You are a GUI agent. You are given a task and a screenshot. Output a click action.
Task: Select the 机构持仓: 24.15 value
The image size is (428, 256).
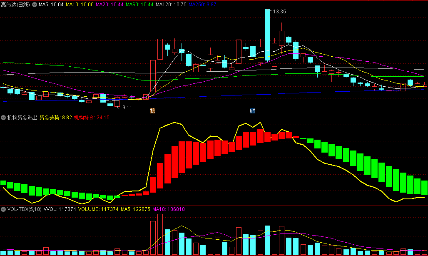coord(92,118)
